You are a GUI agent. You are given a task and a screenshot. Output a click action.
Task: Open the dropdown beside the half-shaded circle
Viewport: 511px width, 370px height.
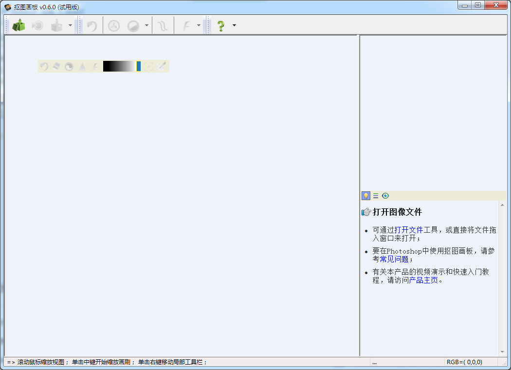click(146, 25)
